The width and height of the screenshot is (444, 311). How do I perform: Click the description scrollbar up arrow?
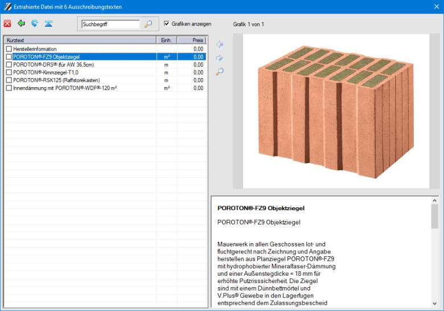pos(435,200)
